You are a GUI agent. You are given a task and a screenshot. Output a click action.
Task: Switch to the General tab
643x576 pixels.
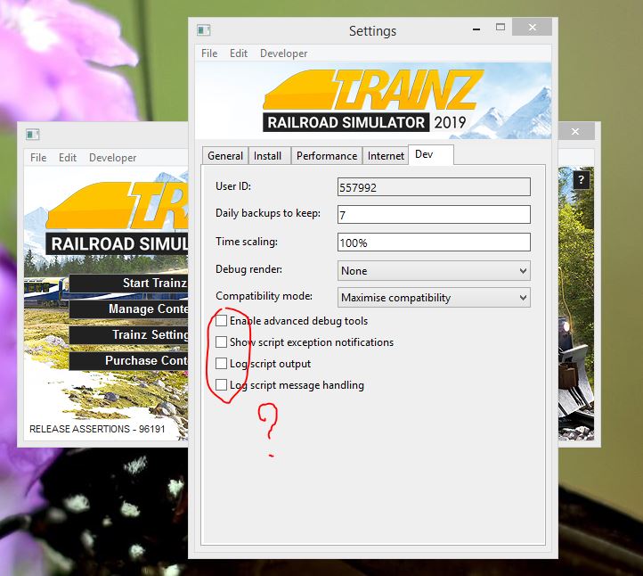pyautogui.click(x=225, y=156)
